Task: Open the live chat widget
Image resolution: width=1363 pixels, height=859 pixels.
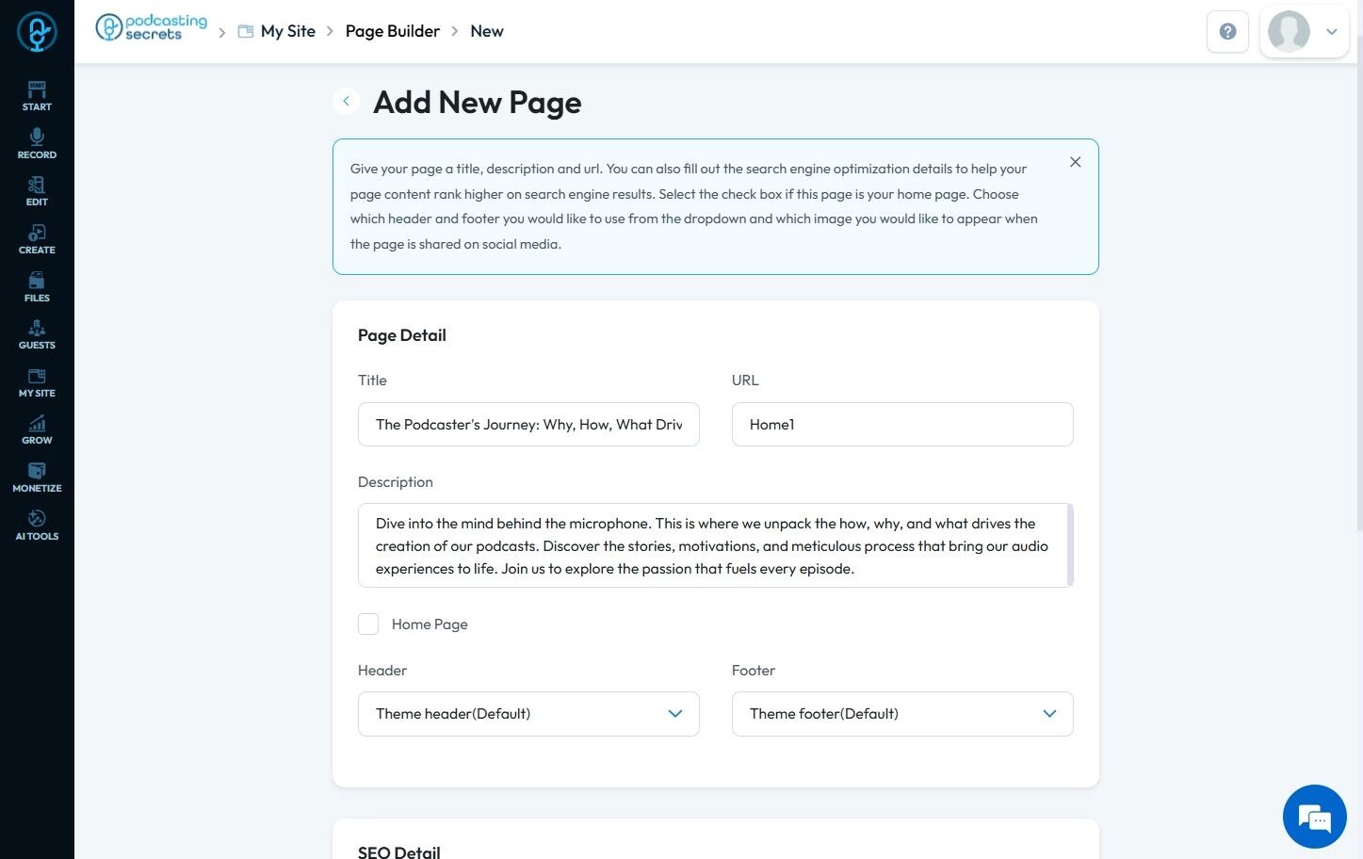Action: (1314, 817)
